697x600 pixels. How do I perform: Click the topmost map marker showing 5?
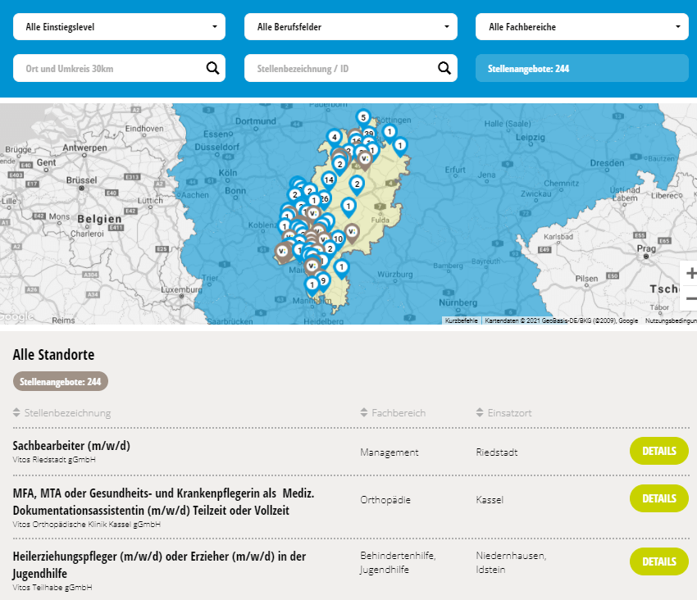pyautogui.click(x=362, y=117)
